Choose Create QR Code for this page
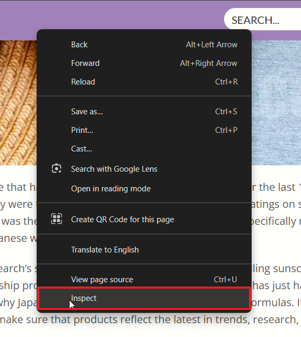This screenshot has width=301, height=337. coord(144,220)
